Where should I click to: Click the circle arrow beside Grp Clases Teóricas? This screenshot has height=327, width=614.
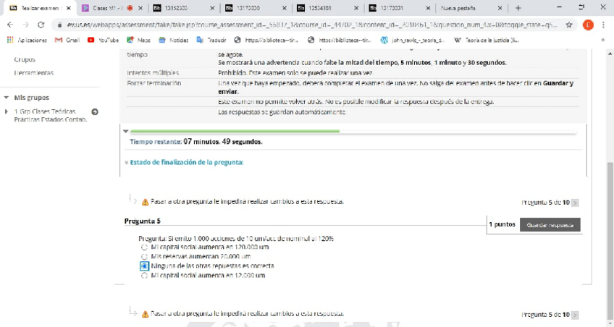tap(95, 112)
